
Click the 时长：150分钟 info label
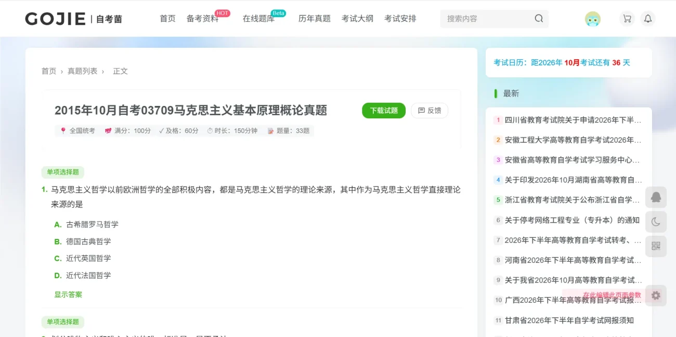click(x=232, y=131)
